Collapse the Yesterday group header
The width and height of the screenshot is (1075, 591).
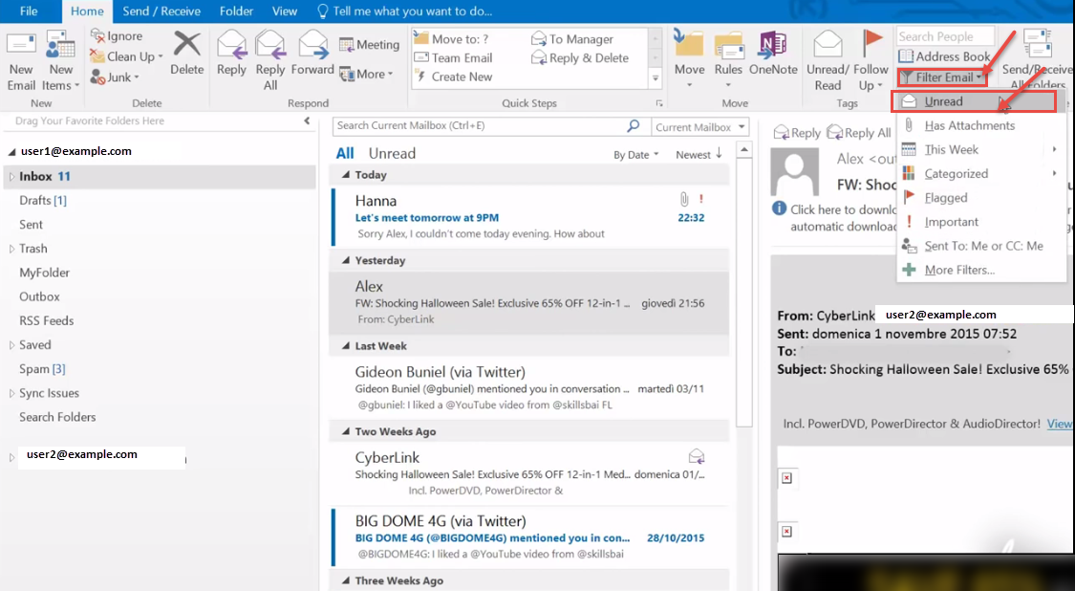pos(347,260)
